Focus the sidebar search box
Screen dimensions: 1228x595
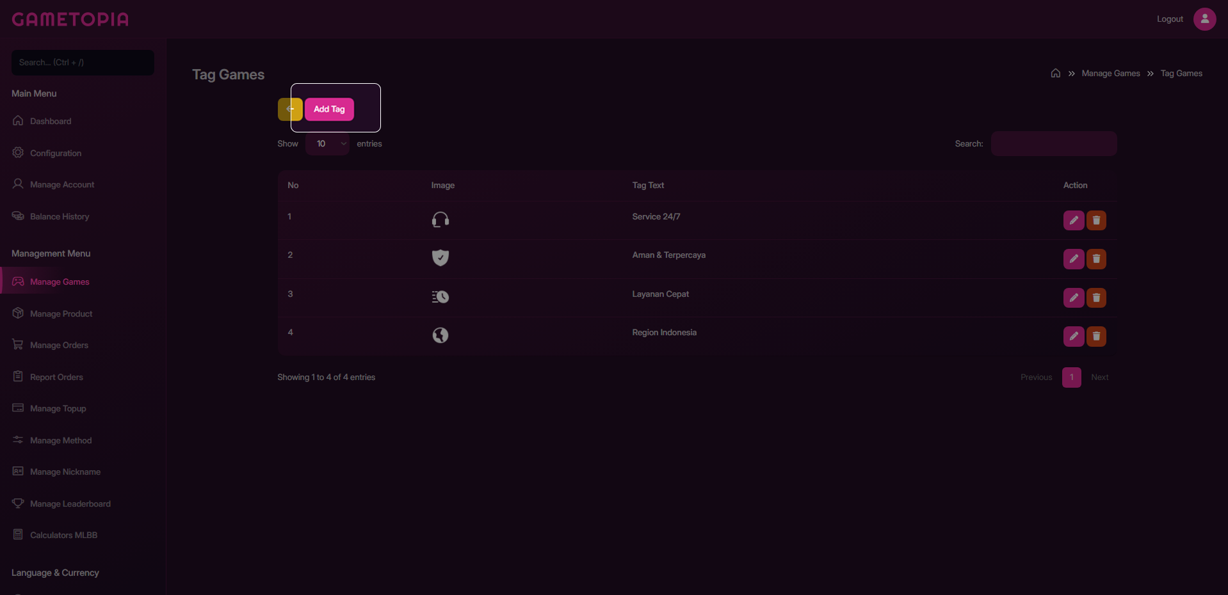83,63
